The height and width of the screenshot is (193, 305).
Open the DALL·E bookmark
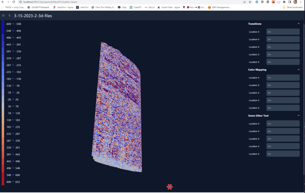(150, 7)
